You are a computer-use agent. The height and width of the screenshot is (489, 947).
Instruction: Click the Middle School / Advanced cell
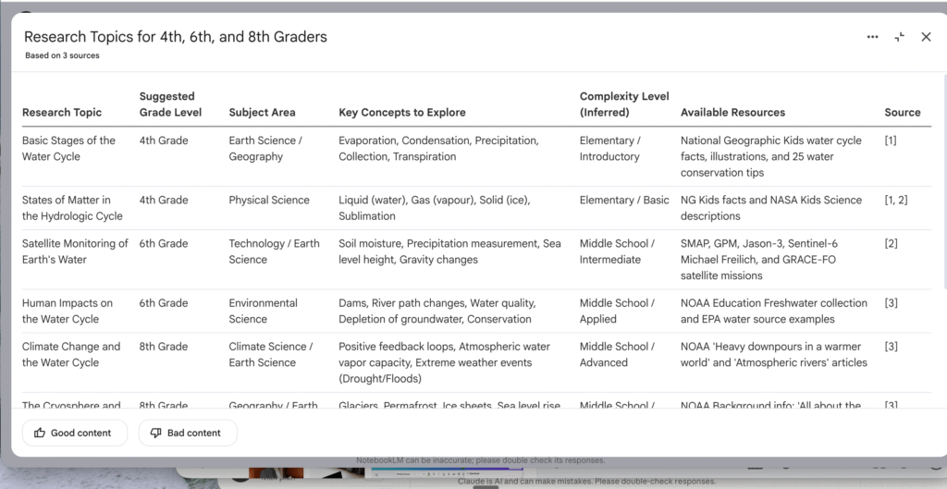pyautogui.click(x=617, y=354)
